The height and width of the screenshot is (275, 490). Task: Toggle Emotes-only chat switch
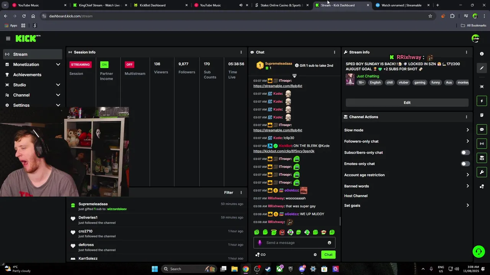point(465,164)
